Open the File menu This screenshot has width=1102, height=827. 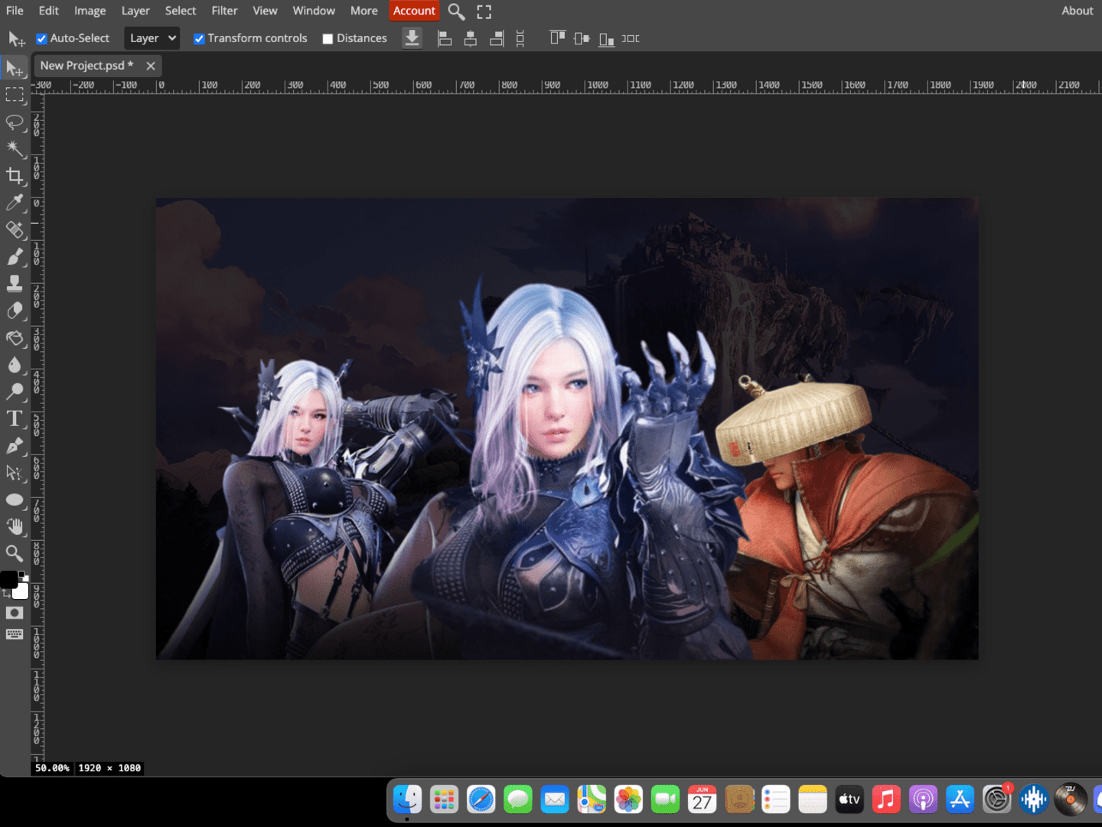pos(15,11)
